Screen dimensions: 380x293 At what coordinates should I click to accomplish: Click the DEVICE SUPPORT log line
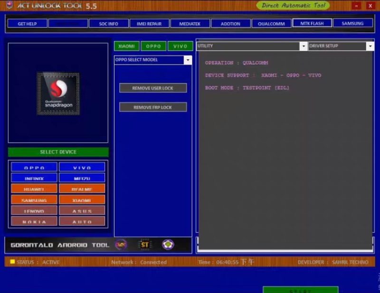[263, 76]
